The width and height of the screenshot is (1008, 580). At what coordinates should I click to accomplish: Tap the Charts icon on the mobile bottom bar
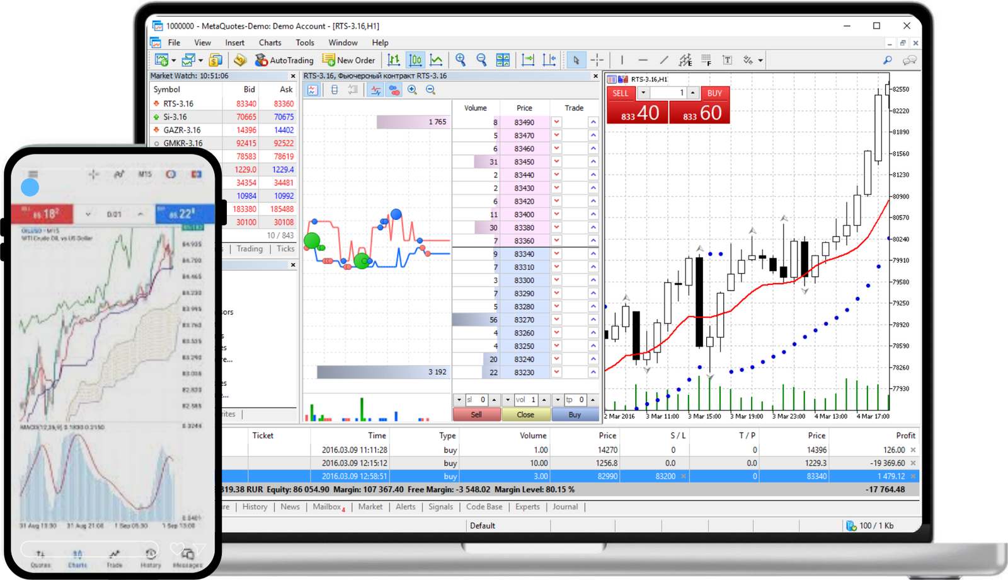pos(77,555)
